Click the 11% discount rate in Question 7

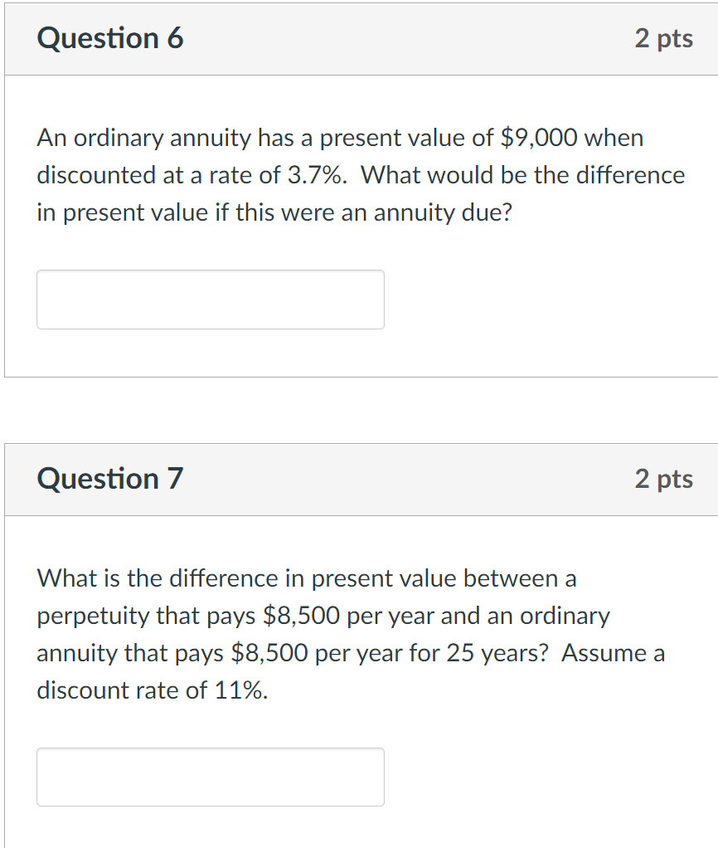(x=240, y=690)
